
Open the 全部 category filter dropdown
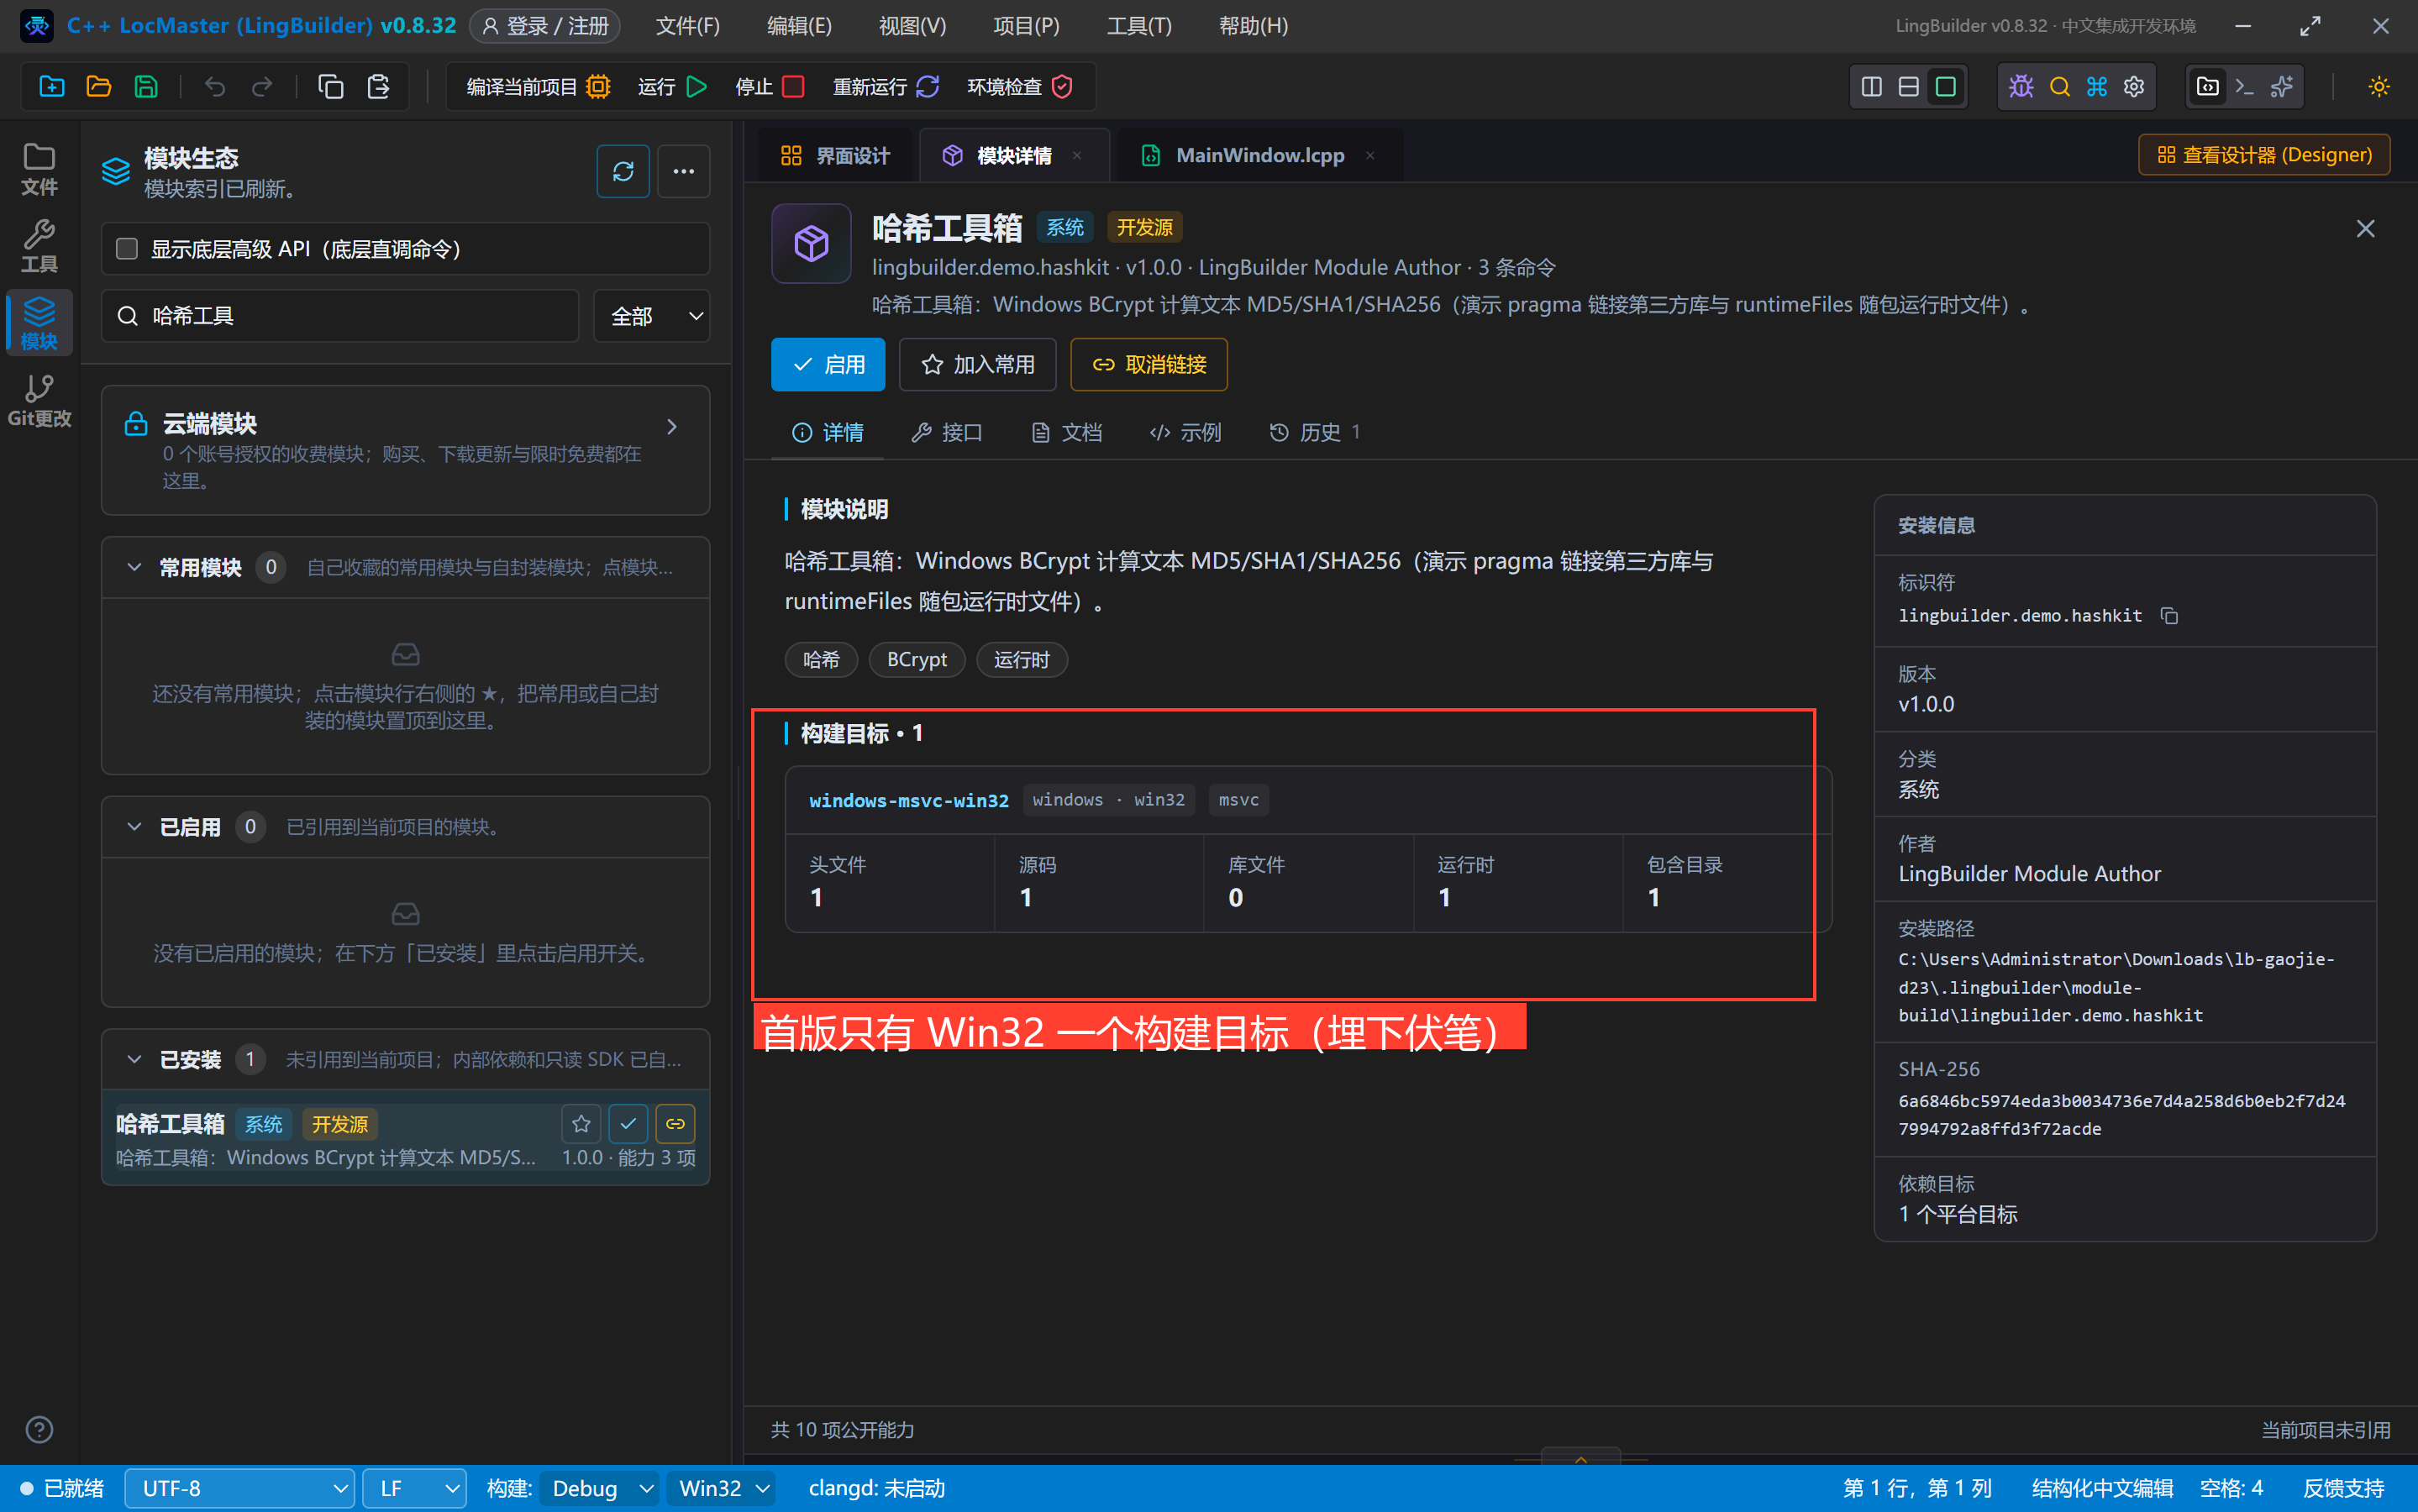coord(652,316)
